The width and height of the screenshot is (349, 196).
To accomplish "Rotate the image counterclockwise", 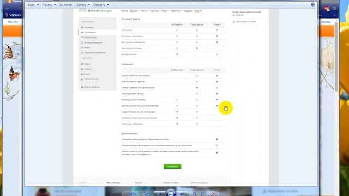I will tap(194, 194).
